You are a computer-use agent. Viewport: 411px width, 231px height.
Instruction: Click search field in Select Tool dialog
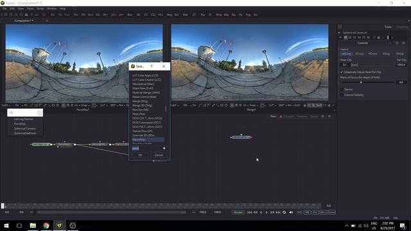147,148
